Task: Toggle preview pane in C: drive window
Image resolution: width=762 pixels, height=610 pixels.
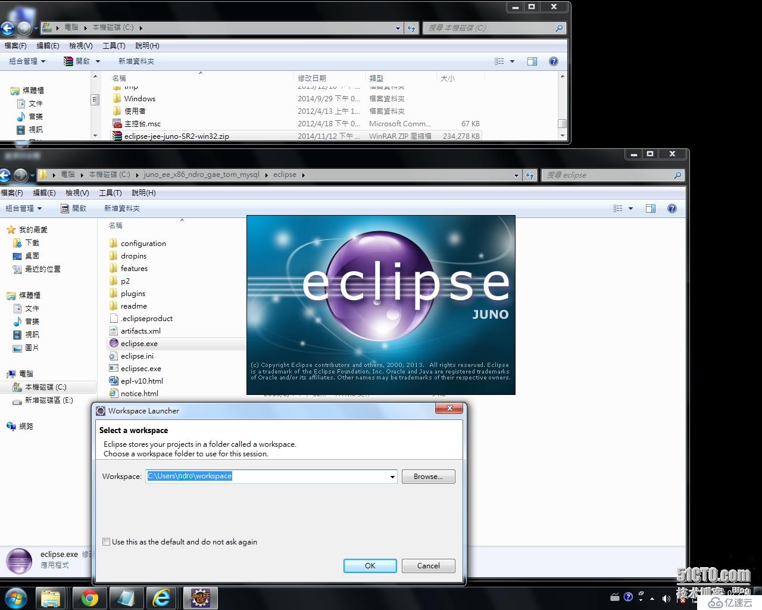Action: pyautogui.click(x=532, y=61)
